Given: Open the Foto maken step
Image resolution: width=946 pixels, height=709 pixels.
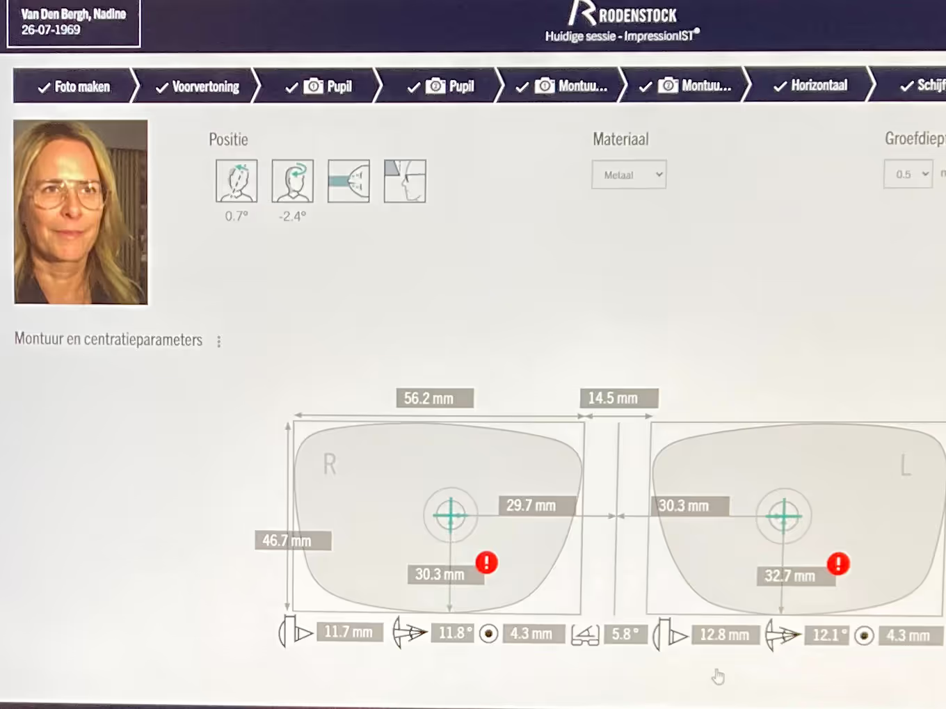Looking at the screenshot, I should pos(73,86).
